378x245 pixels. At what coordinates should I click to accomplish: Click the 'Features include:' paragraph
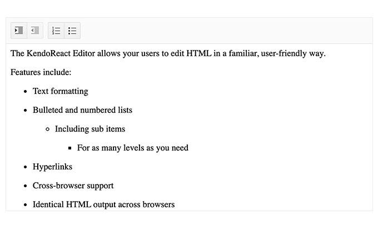(41, 72)
